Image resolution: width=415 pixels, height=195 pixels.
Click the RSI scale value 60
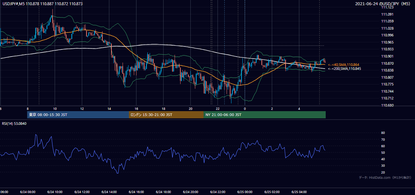pyautogui.click(x=383, y=146)
